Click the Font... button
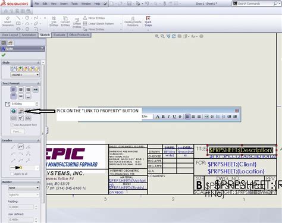The width and height of the screenshot is (282, 223). click(x=17, y=131)
